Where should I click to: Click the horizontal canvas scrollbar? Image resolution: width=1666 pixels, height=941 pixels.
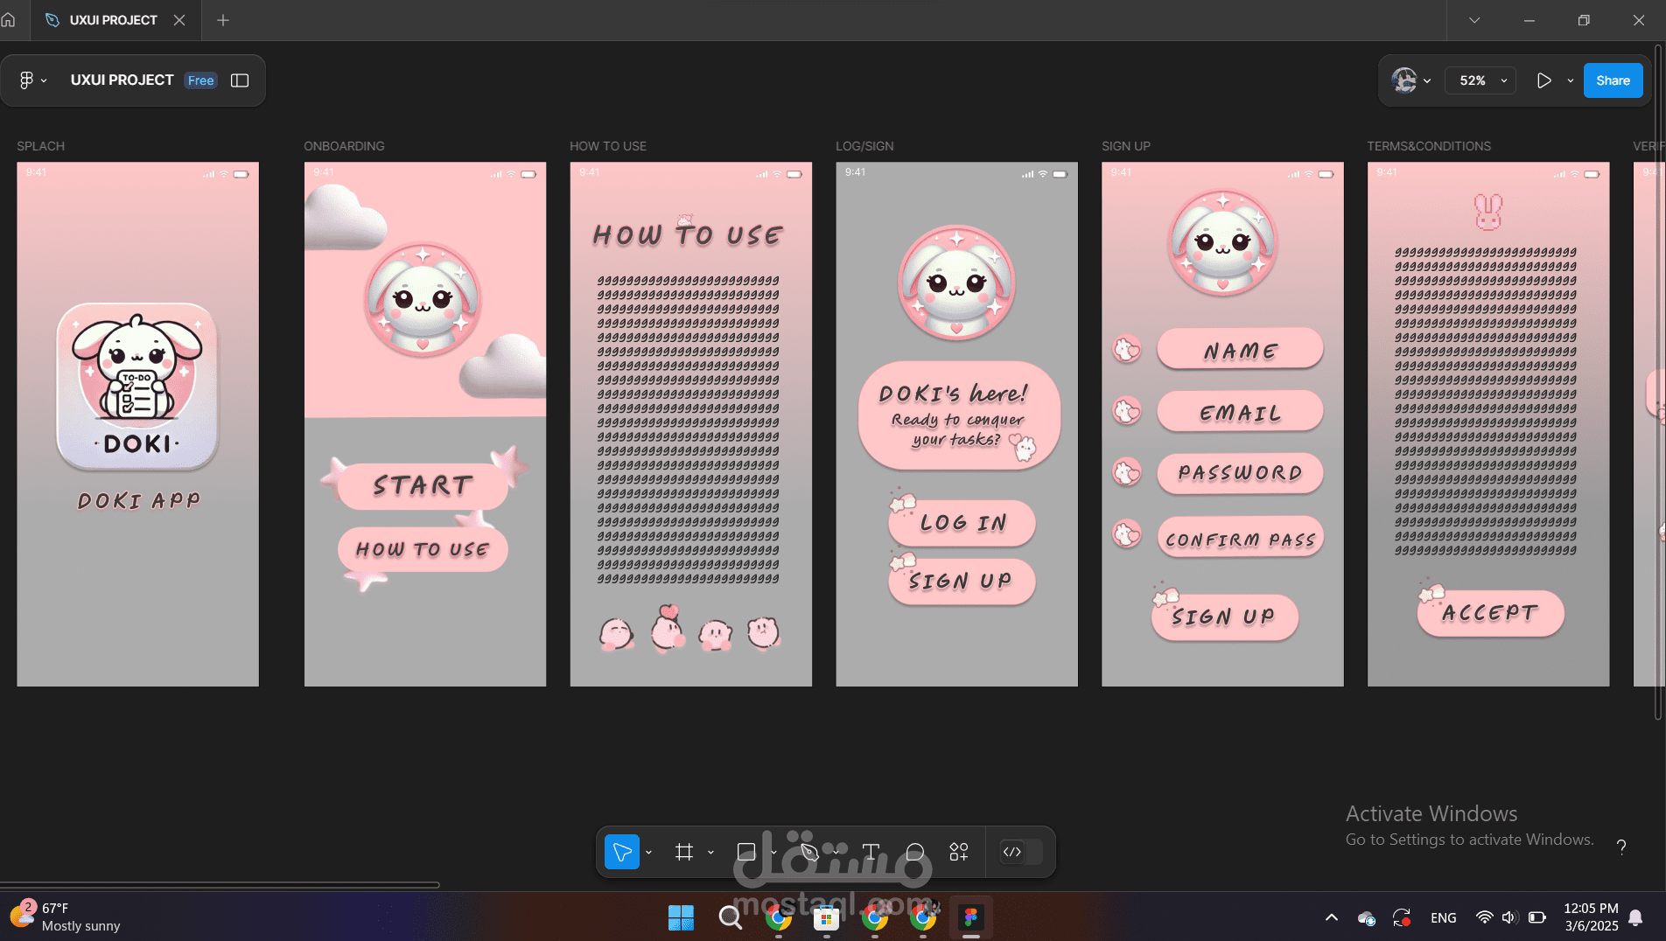coord(220,885)
